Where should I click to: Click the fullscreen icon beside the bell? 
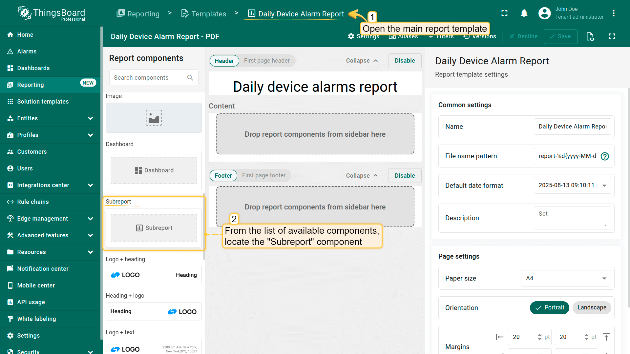[504, 13]
